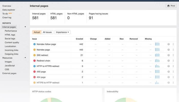
Task: Click the 21 crawled count for 3XX redirect
Action: pos(82,55)
